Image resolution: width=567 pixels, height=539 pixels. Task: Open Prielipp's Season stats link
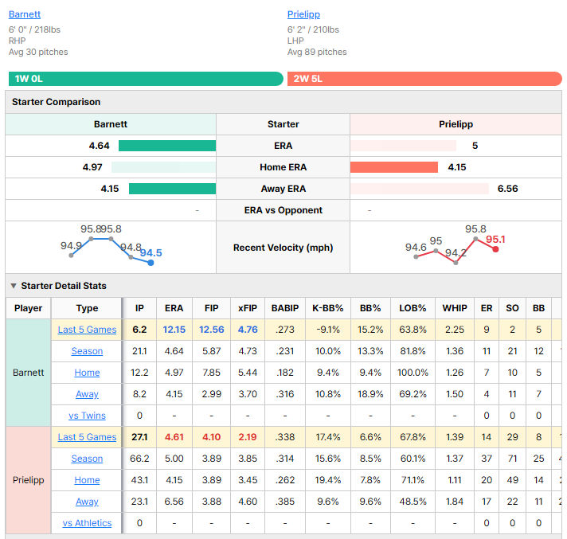tap(87, 459)
